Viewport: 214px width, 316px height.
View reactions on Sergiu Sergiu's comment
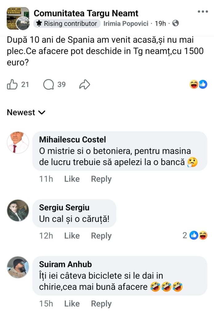[x=199, y=235]
